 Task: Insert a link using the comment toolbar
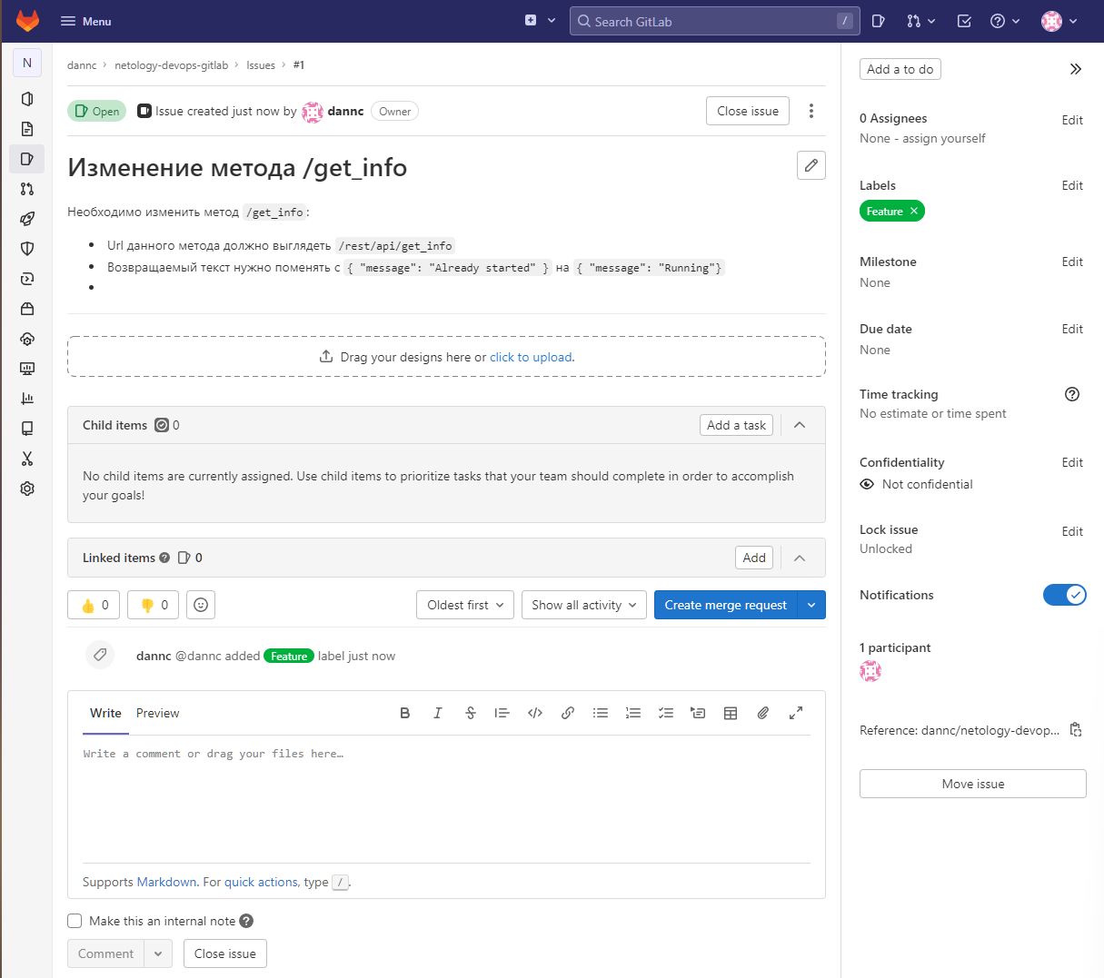click(568, 713)
